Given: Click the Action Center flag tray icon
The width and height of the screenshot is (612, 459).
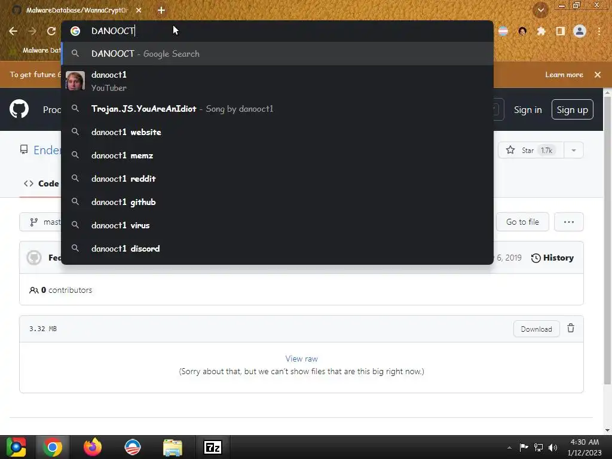Looking at the screenshot, I should click(x=524, y=447).
